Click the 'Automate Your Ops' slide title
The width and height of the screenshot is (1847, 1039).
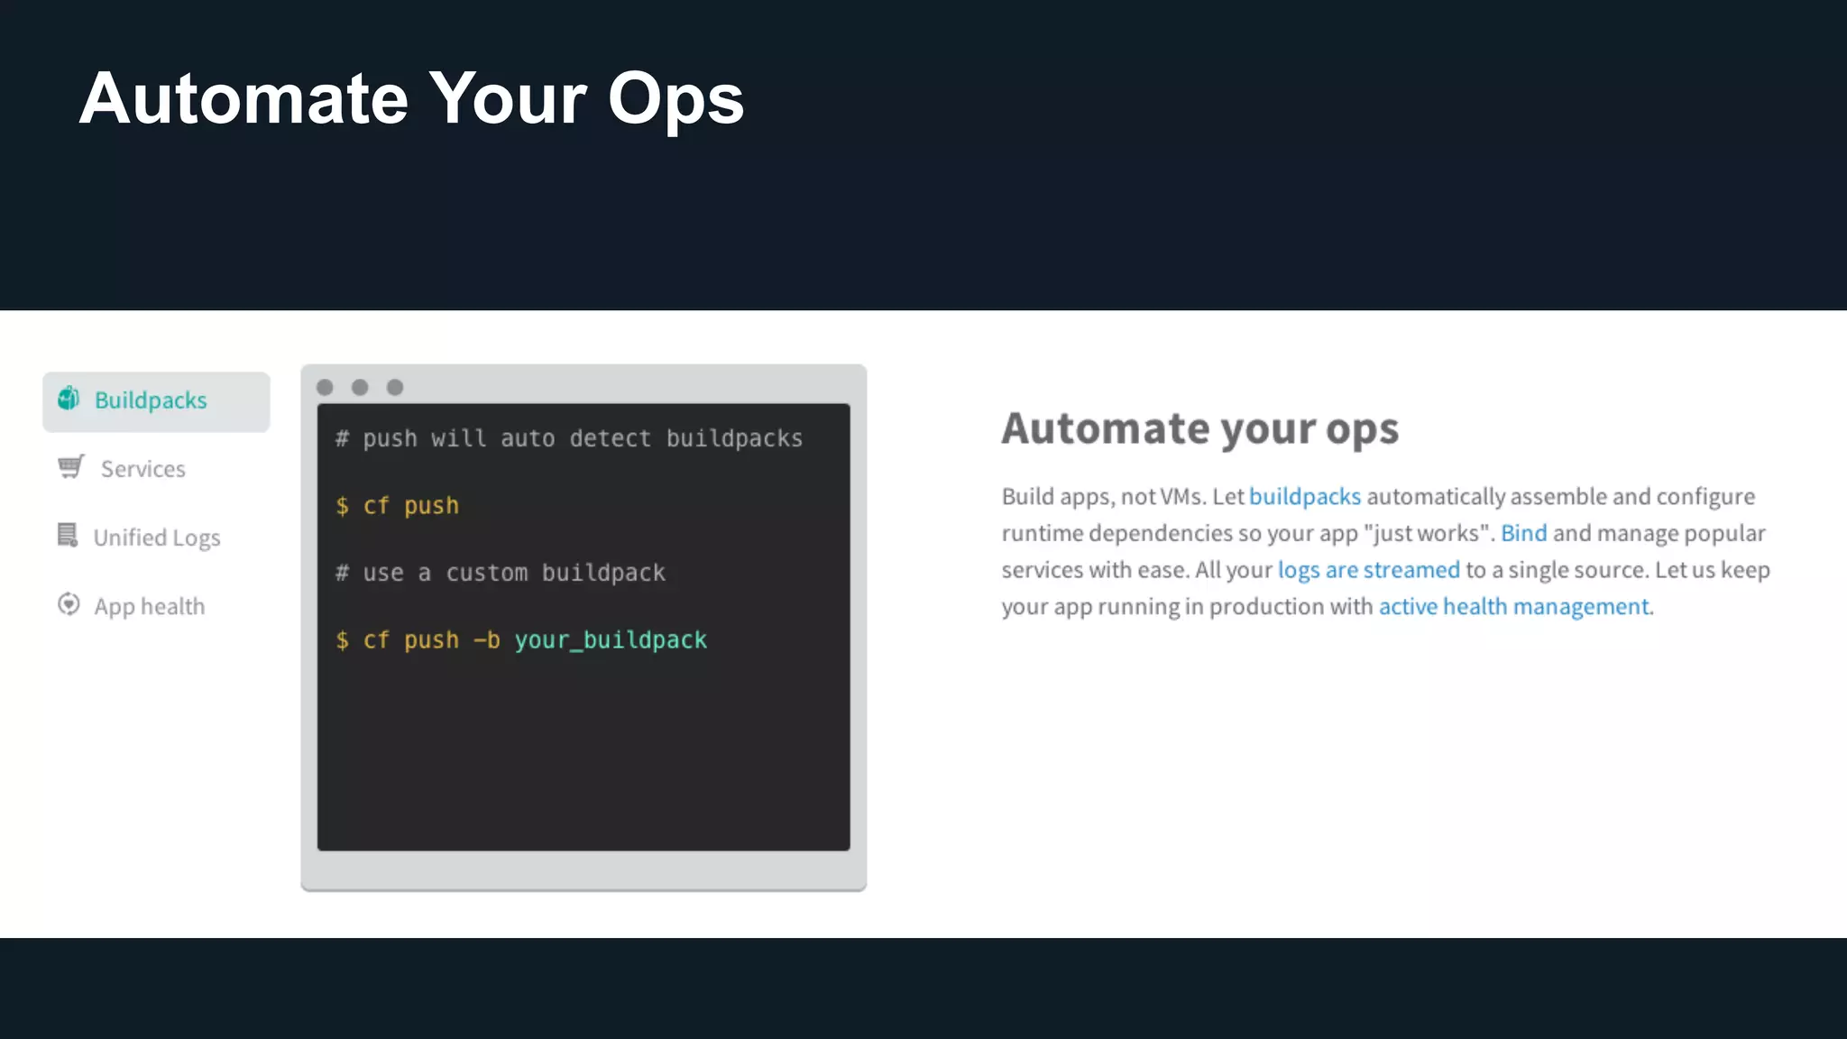click(x=411, y=99)
